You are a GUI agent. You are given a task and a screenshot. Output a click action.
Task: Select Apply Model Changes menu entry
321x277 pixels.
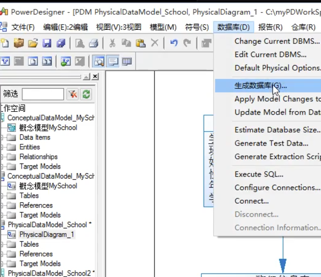tap(268, 99)
